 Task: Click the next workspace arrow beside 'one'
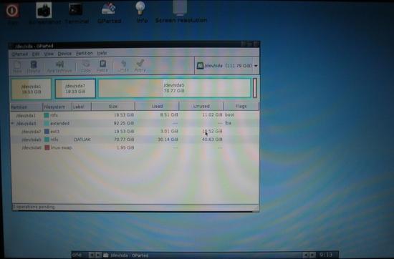(x=98, y=255)
